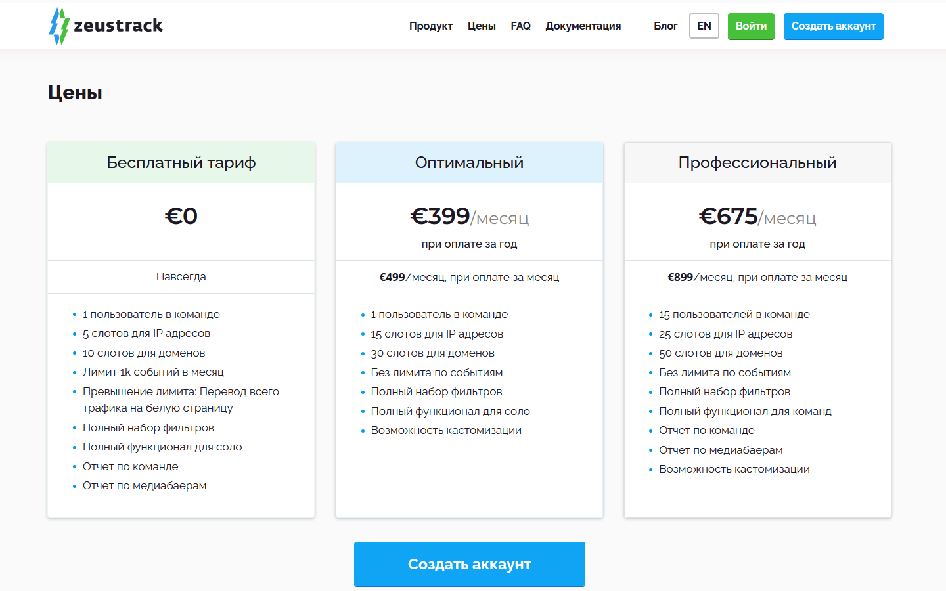This screenshot has width=946, height=591.
Task: Visit the Блог link
Action: pyautogui.click(x=665, y=26)
